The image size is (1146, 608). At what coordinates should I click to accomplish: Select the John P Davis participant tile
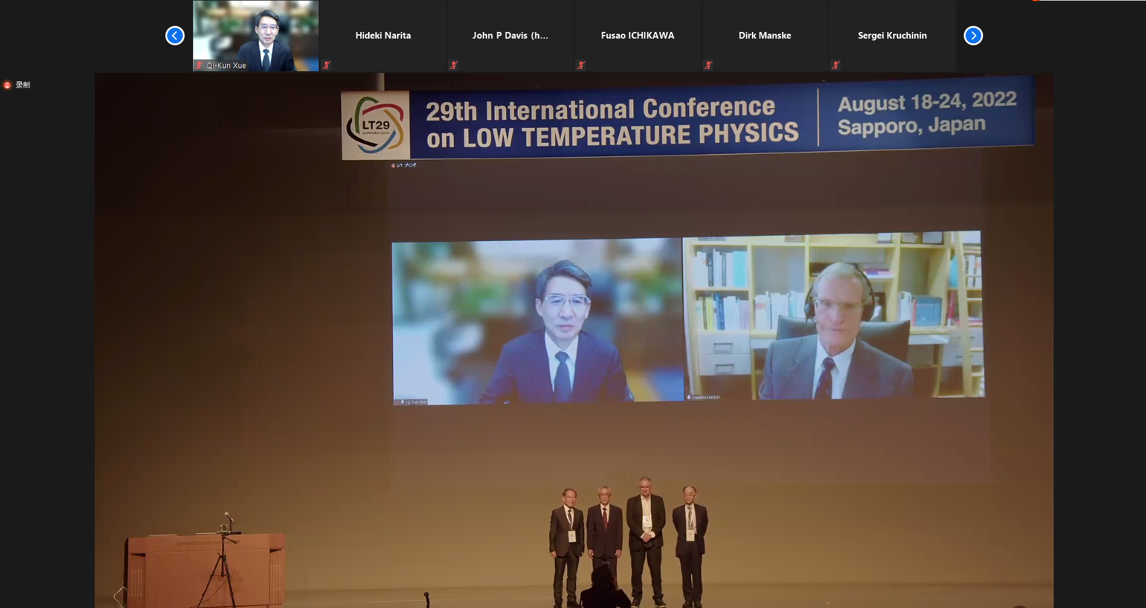pos(511,36)
